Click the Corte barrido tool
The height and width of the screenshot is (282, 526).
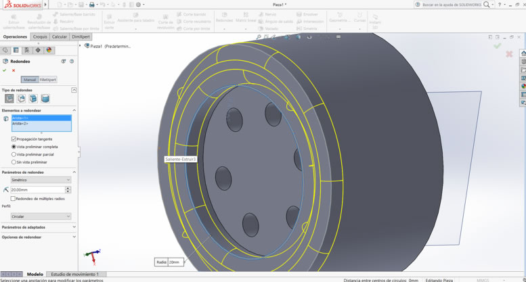[192, 14]
